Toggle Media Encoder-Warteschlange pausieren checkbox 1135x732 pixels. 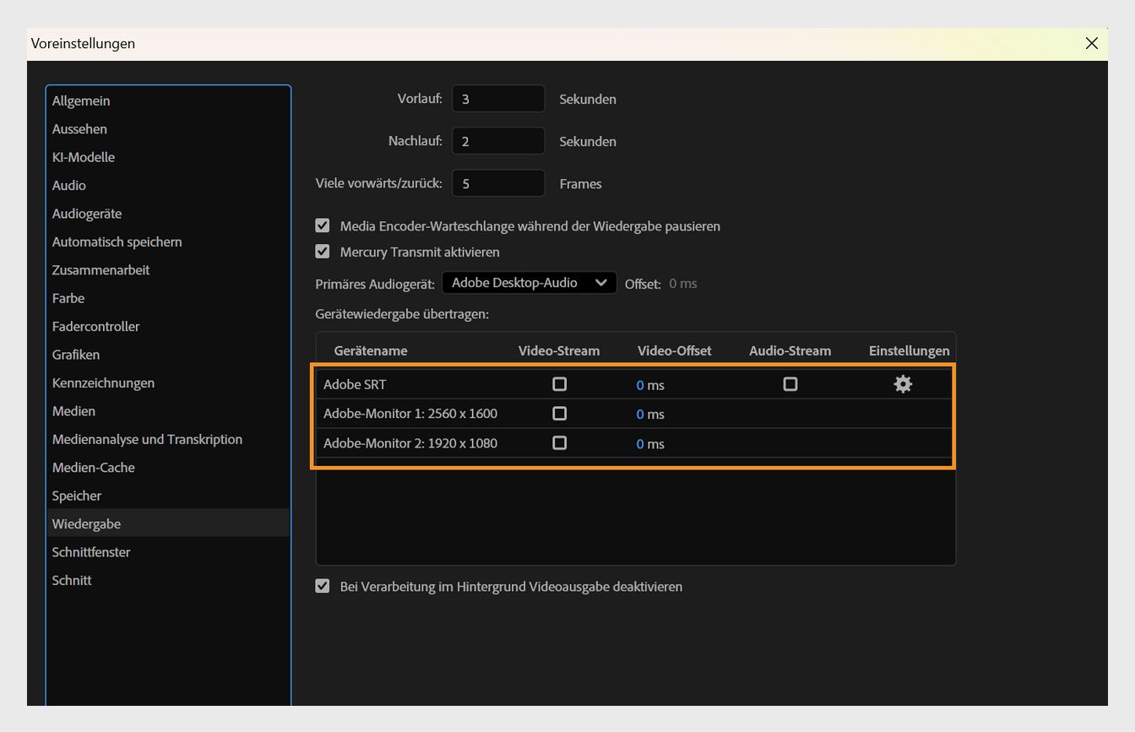coord(323,226)
